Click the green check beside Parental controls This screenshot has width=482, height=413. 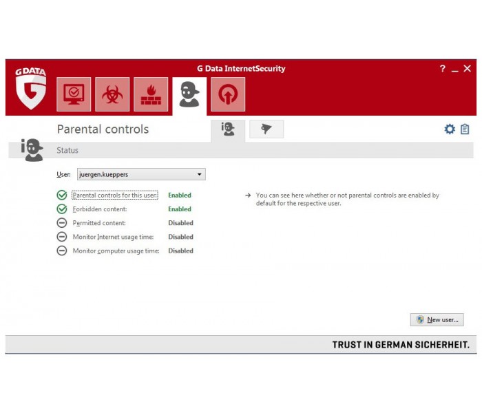coord(62,195)
